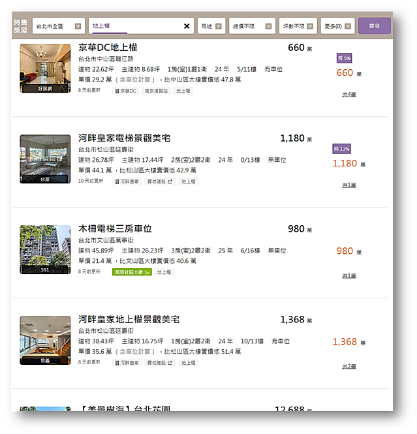View the 河畔皇家電梯景觀美宅 photo thumbnail
Viewport: 417px width, 434px height.
pos(45,159)
